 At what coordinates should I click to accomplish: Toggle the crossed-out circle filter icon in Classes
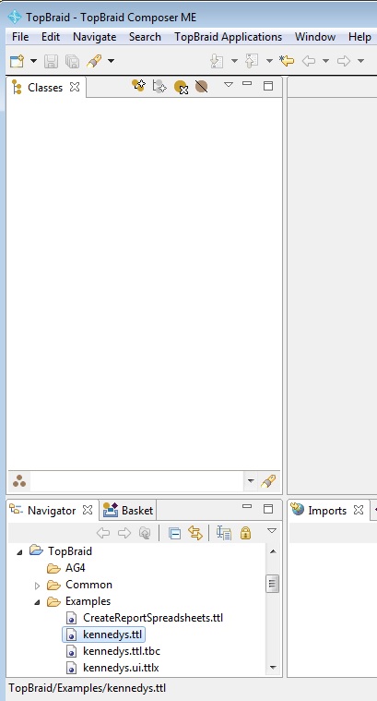pyautogui.click(x=201, y=86)
